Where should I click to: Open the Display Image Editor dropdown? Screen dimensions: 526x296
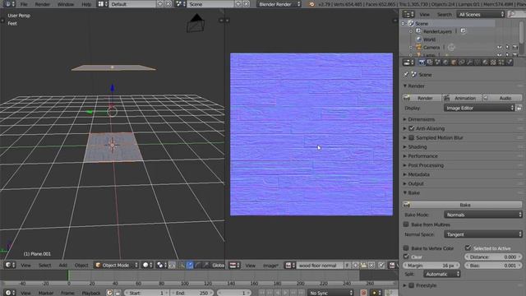tap(479, 108)
